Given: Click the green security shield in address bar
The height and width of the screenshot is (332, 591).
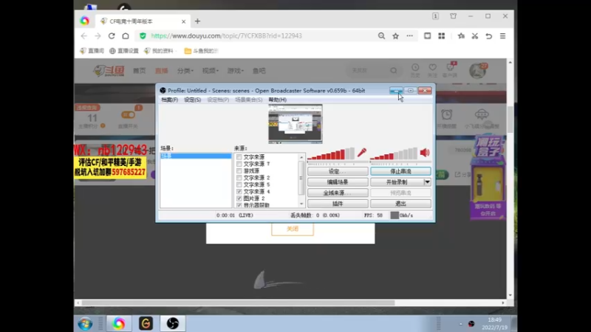Looking at the screenshot, I should 143,35.
